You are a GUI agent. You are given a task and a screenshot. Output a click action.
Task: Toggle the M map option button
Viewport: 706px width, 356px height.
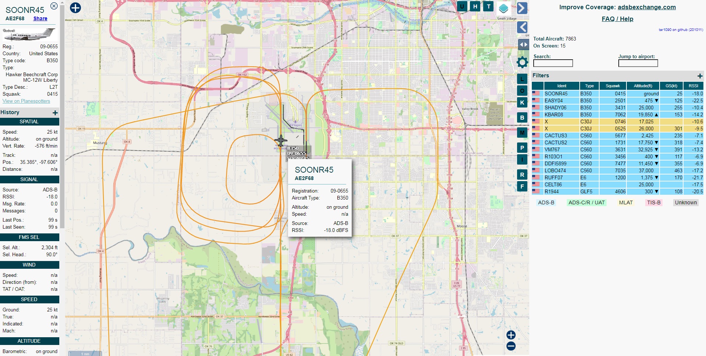tap(522, 133)
